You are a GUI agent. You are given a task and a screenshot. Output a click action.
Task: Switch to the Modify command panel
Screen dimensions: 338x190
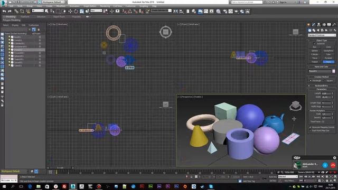click(314, 25)
